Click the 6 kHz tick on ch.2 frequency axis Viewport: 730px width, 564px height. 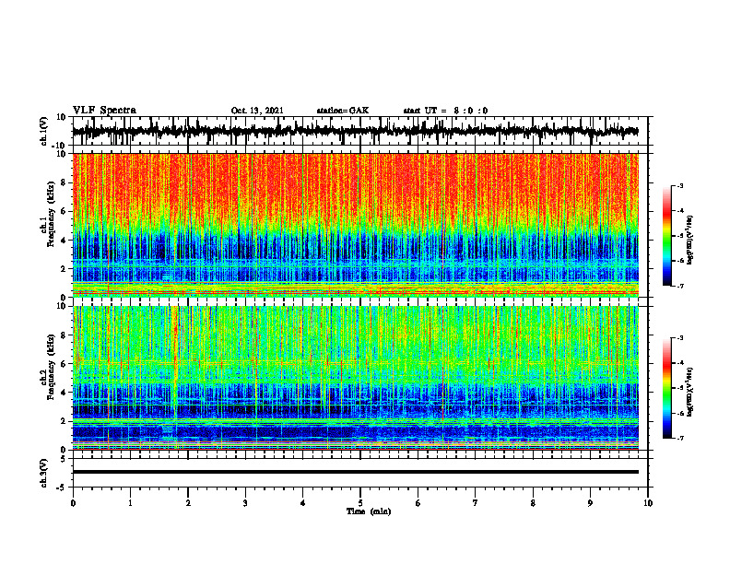[x=64, y=364]
